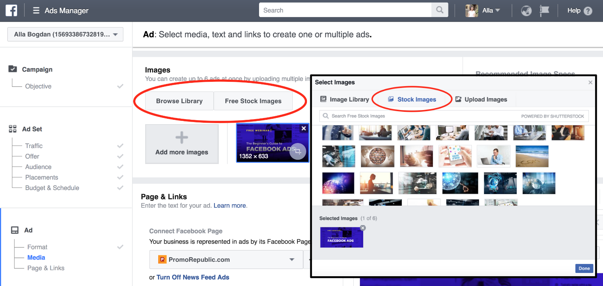Click the Alla name in top bar

488,10
